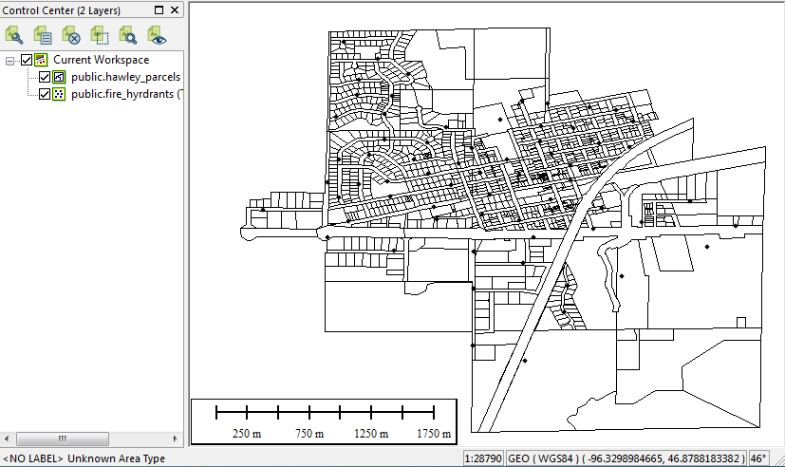Click the layer selection dashed-box icon
The height and width of the screenshot is (467, 785).
point(100,36)
